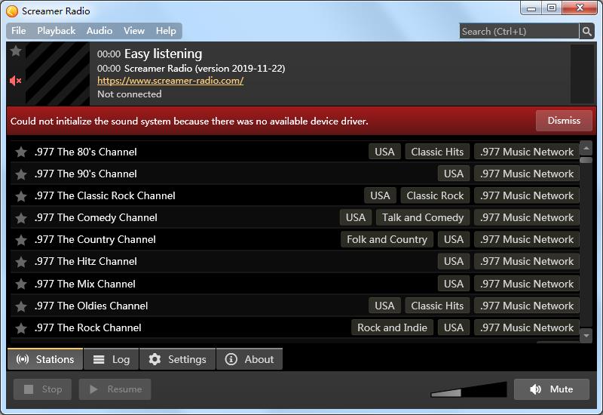Open the Settings tab with gear icon

[177, 359]
